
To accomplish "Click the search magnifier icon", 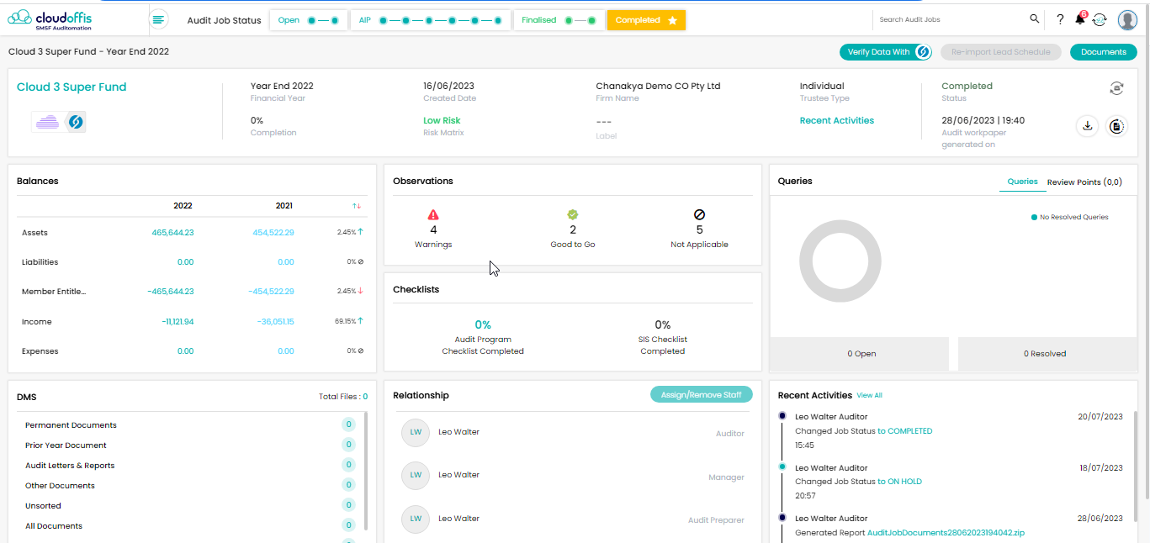I will coord(1035,19).
